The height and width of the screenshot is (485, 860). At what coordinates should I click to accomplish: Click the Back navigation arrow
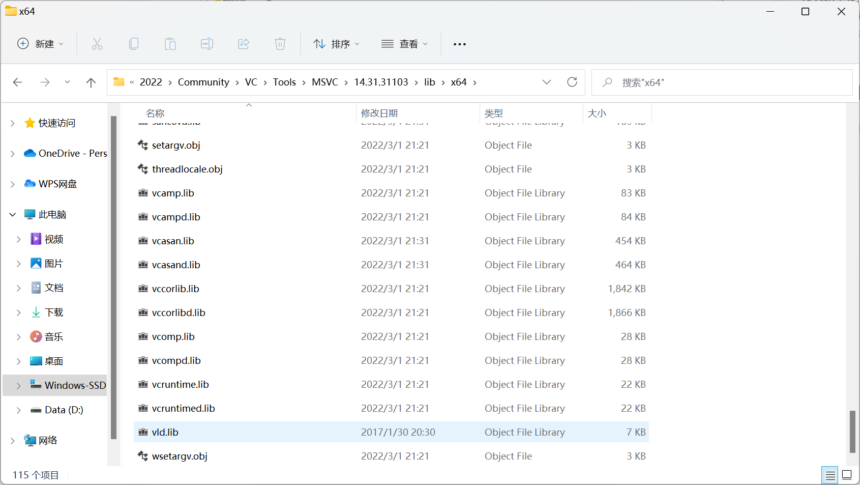(x=18, y=82)
